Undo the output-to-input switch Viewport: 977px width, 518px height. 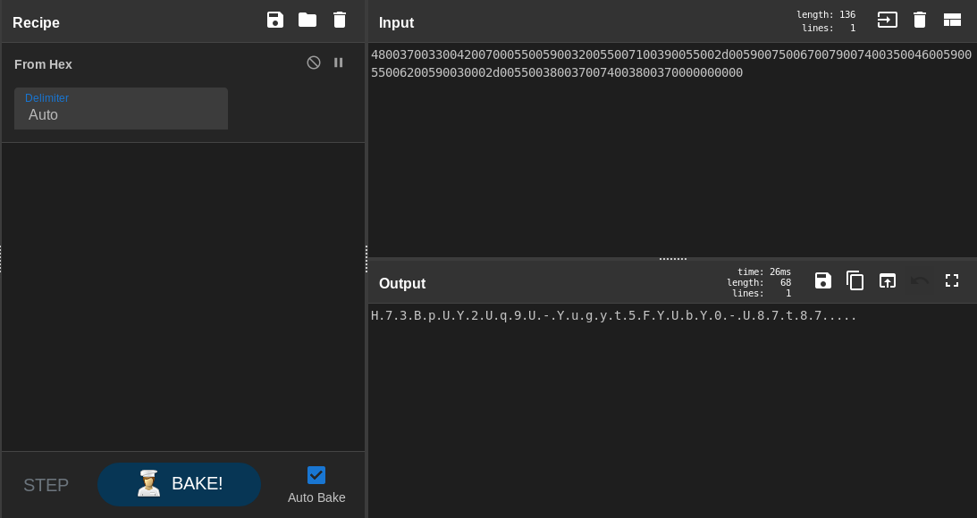pos(920,280)
